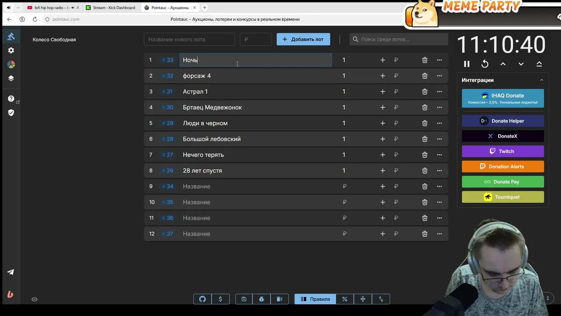Open more options for Большой лебовский lot
Viewport: 561px width, 316px height.
tap(439, 139)
